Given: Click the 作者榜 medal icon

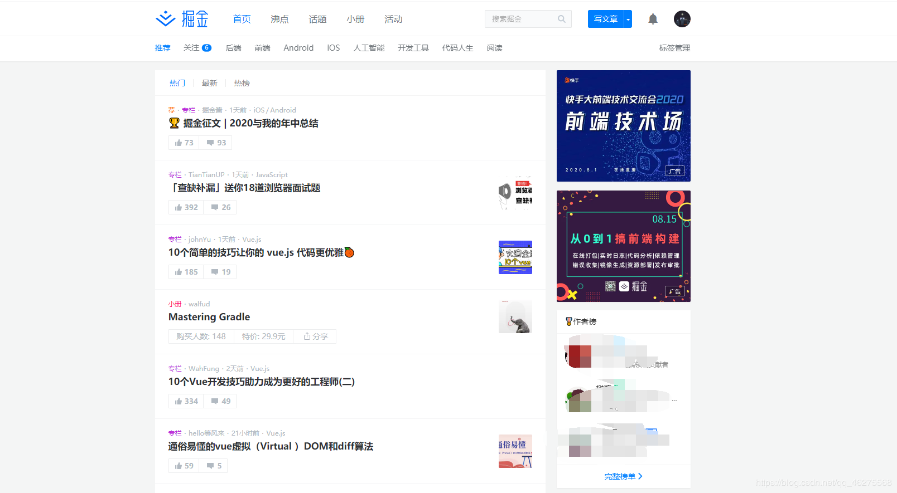Looking at the screenshot, I should [x=569, y=321].
